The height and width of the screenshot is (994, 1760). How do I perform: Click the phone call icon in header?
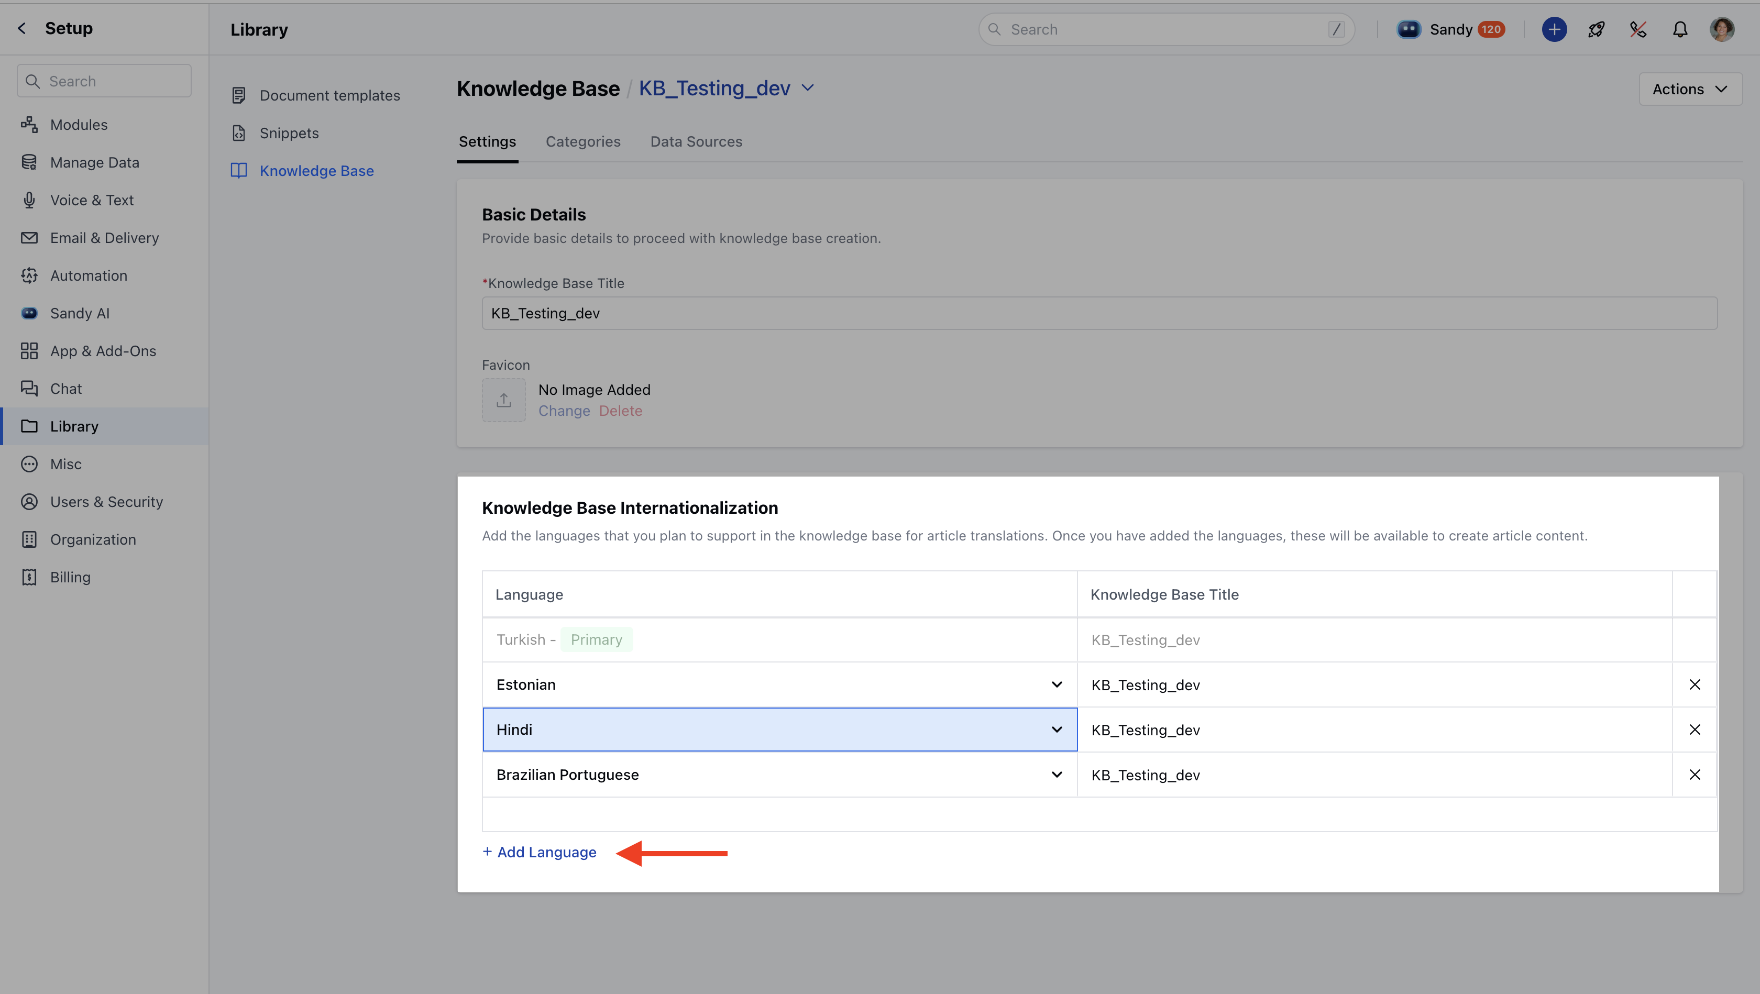coord(1638,29)
